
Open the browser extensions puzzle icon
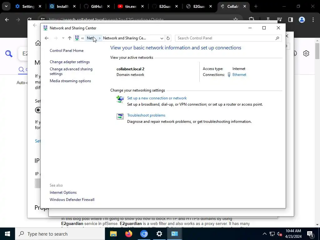[252, 19]
